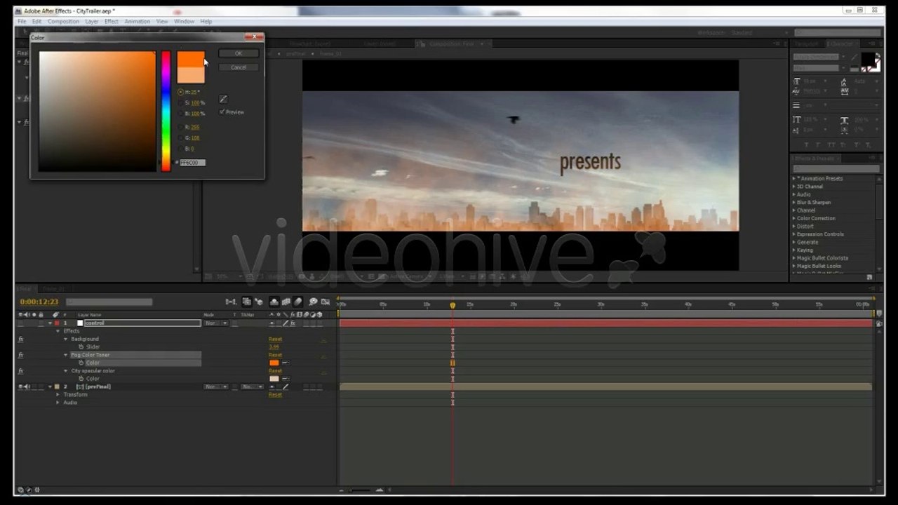Open the File menu
Screen dimensions: 898x505
(x=22, y=22)
